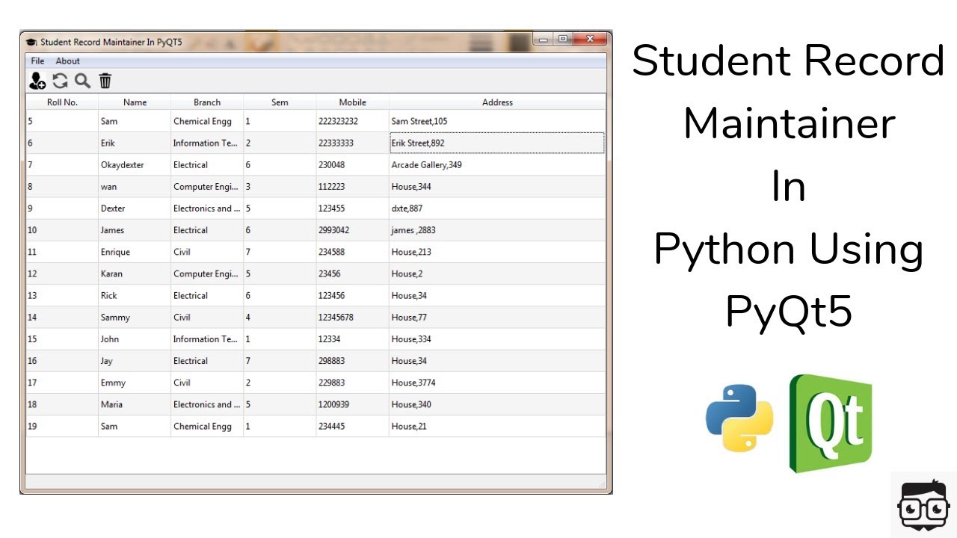Select the name cell 'Sammy'
957x538 pixels.
[135, 317]
